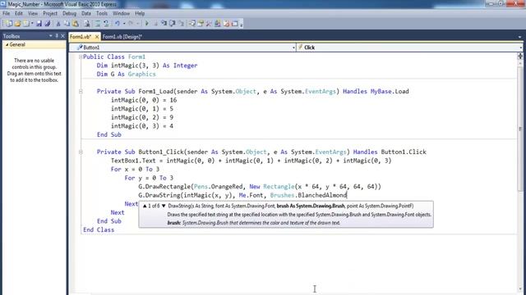Toggle Toolbox auto-hide pin
The image size is (526, 295).
(57, 36)
